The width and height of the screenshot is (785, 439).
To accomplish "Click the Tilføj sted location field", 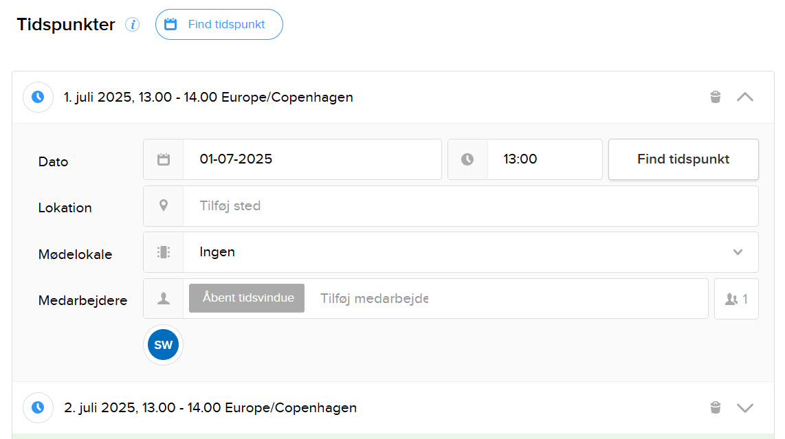I will pos(470,205).
